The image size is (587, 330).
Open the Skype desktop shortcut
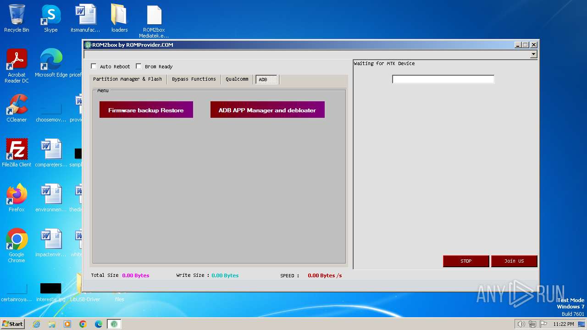click(x=50, y=18)
